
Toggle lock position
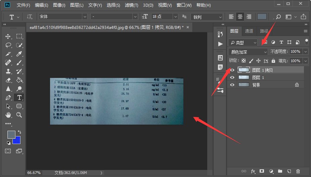pyautogui.click(x=258, y=61)
